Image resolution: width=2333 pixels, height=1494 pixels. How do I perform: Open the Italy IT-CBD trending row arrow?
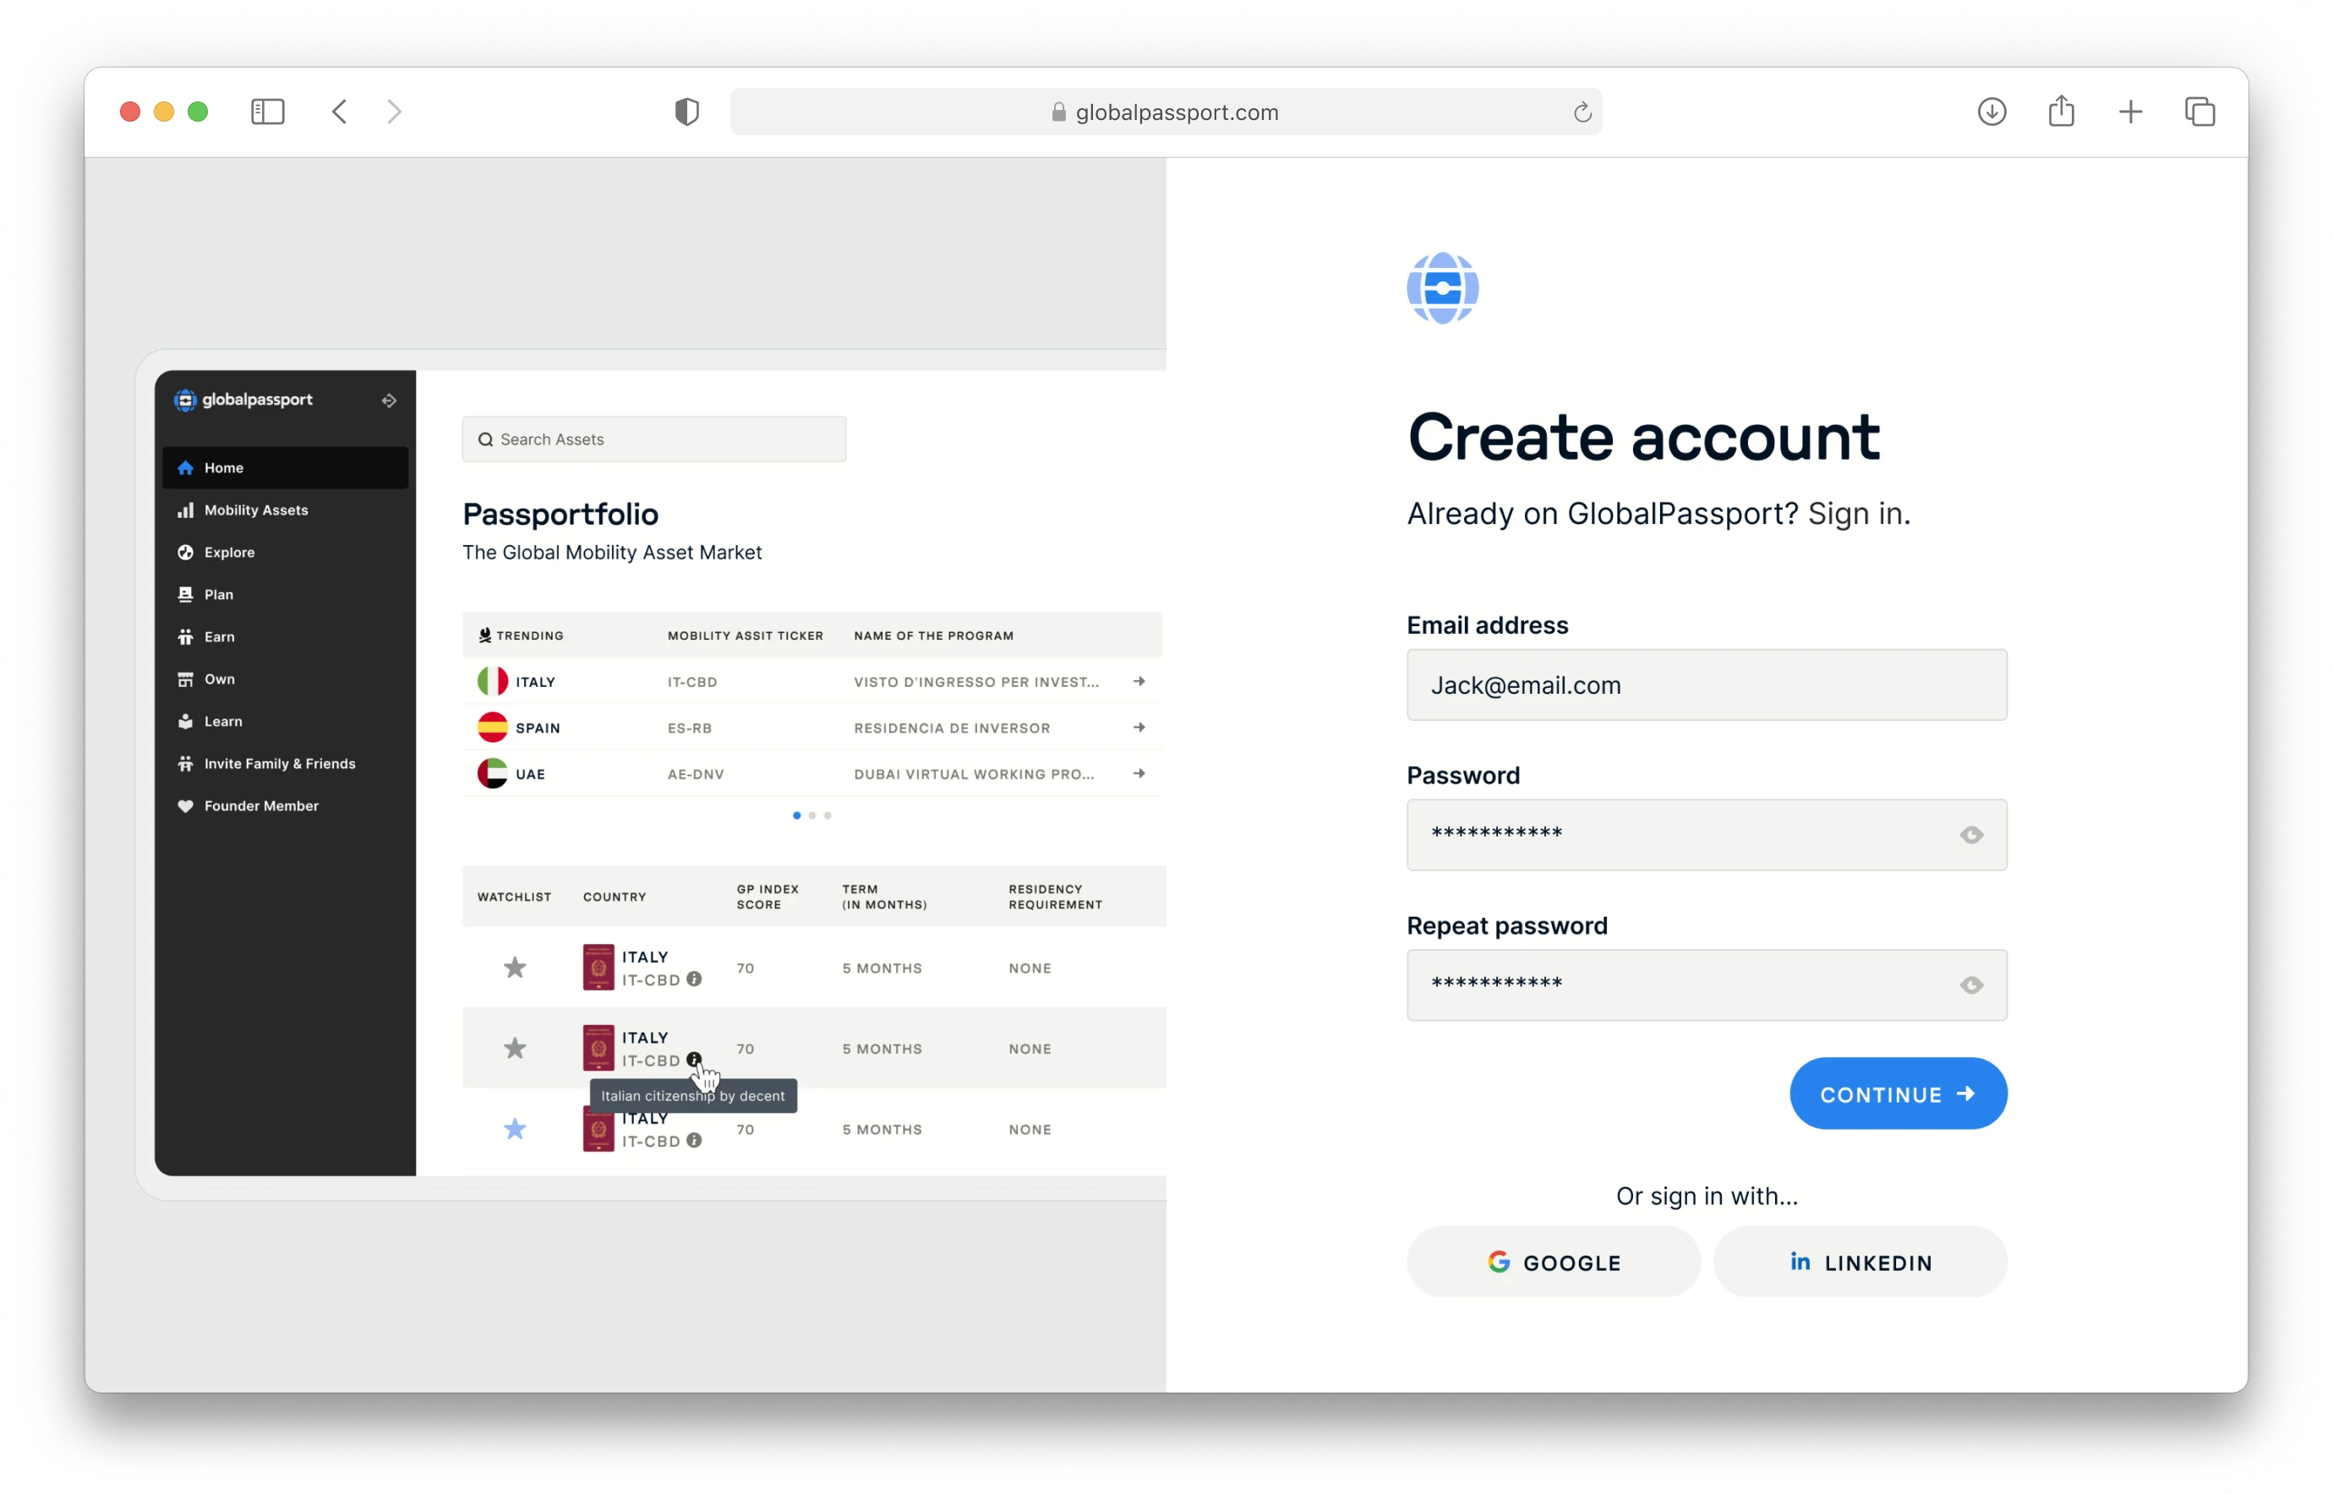[x=1139, y=682]
